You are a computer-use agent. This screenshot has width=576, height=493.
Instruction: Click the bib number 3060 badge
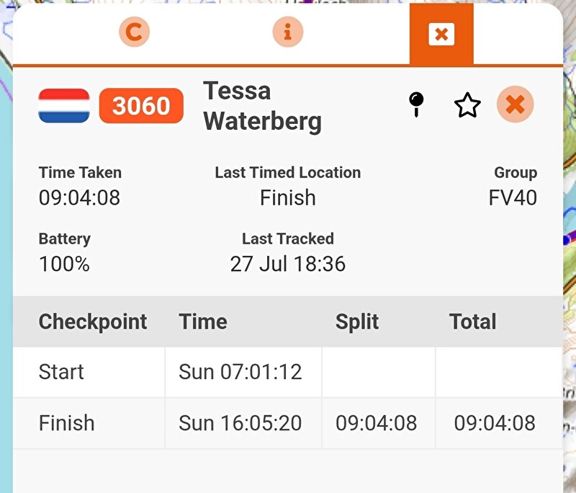pyautogui.click(x=141, y=105)
